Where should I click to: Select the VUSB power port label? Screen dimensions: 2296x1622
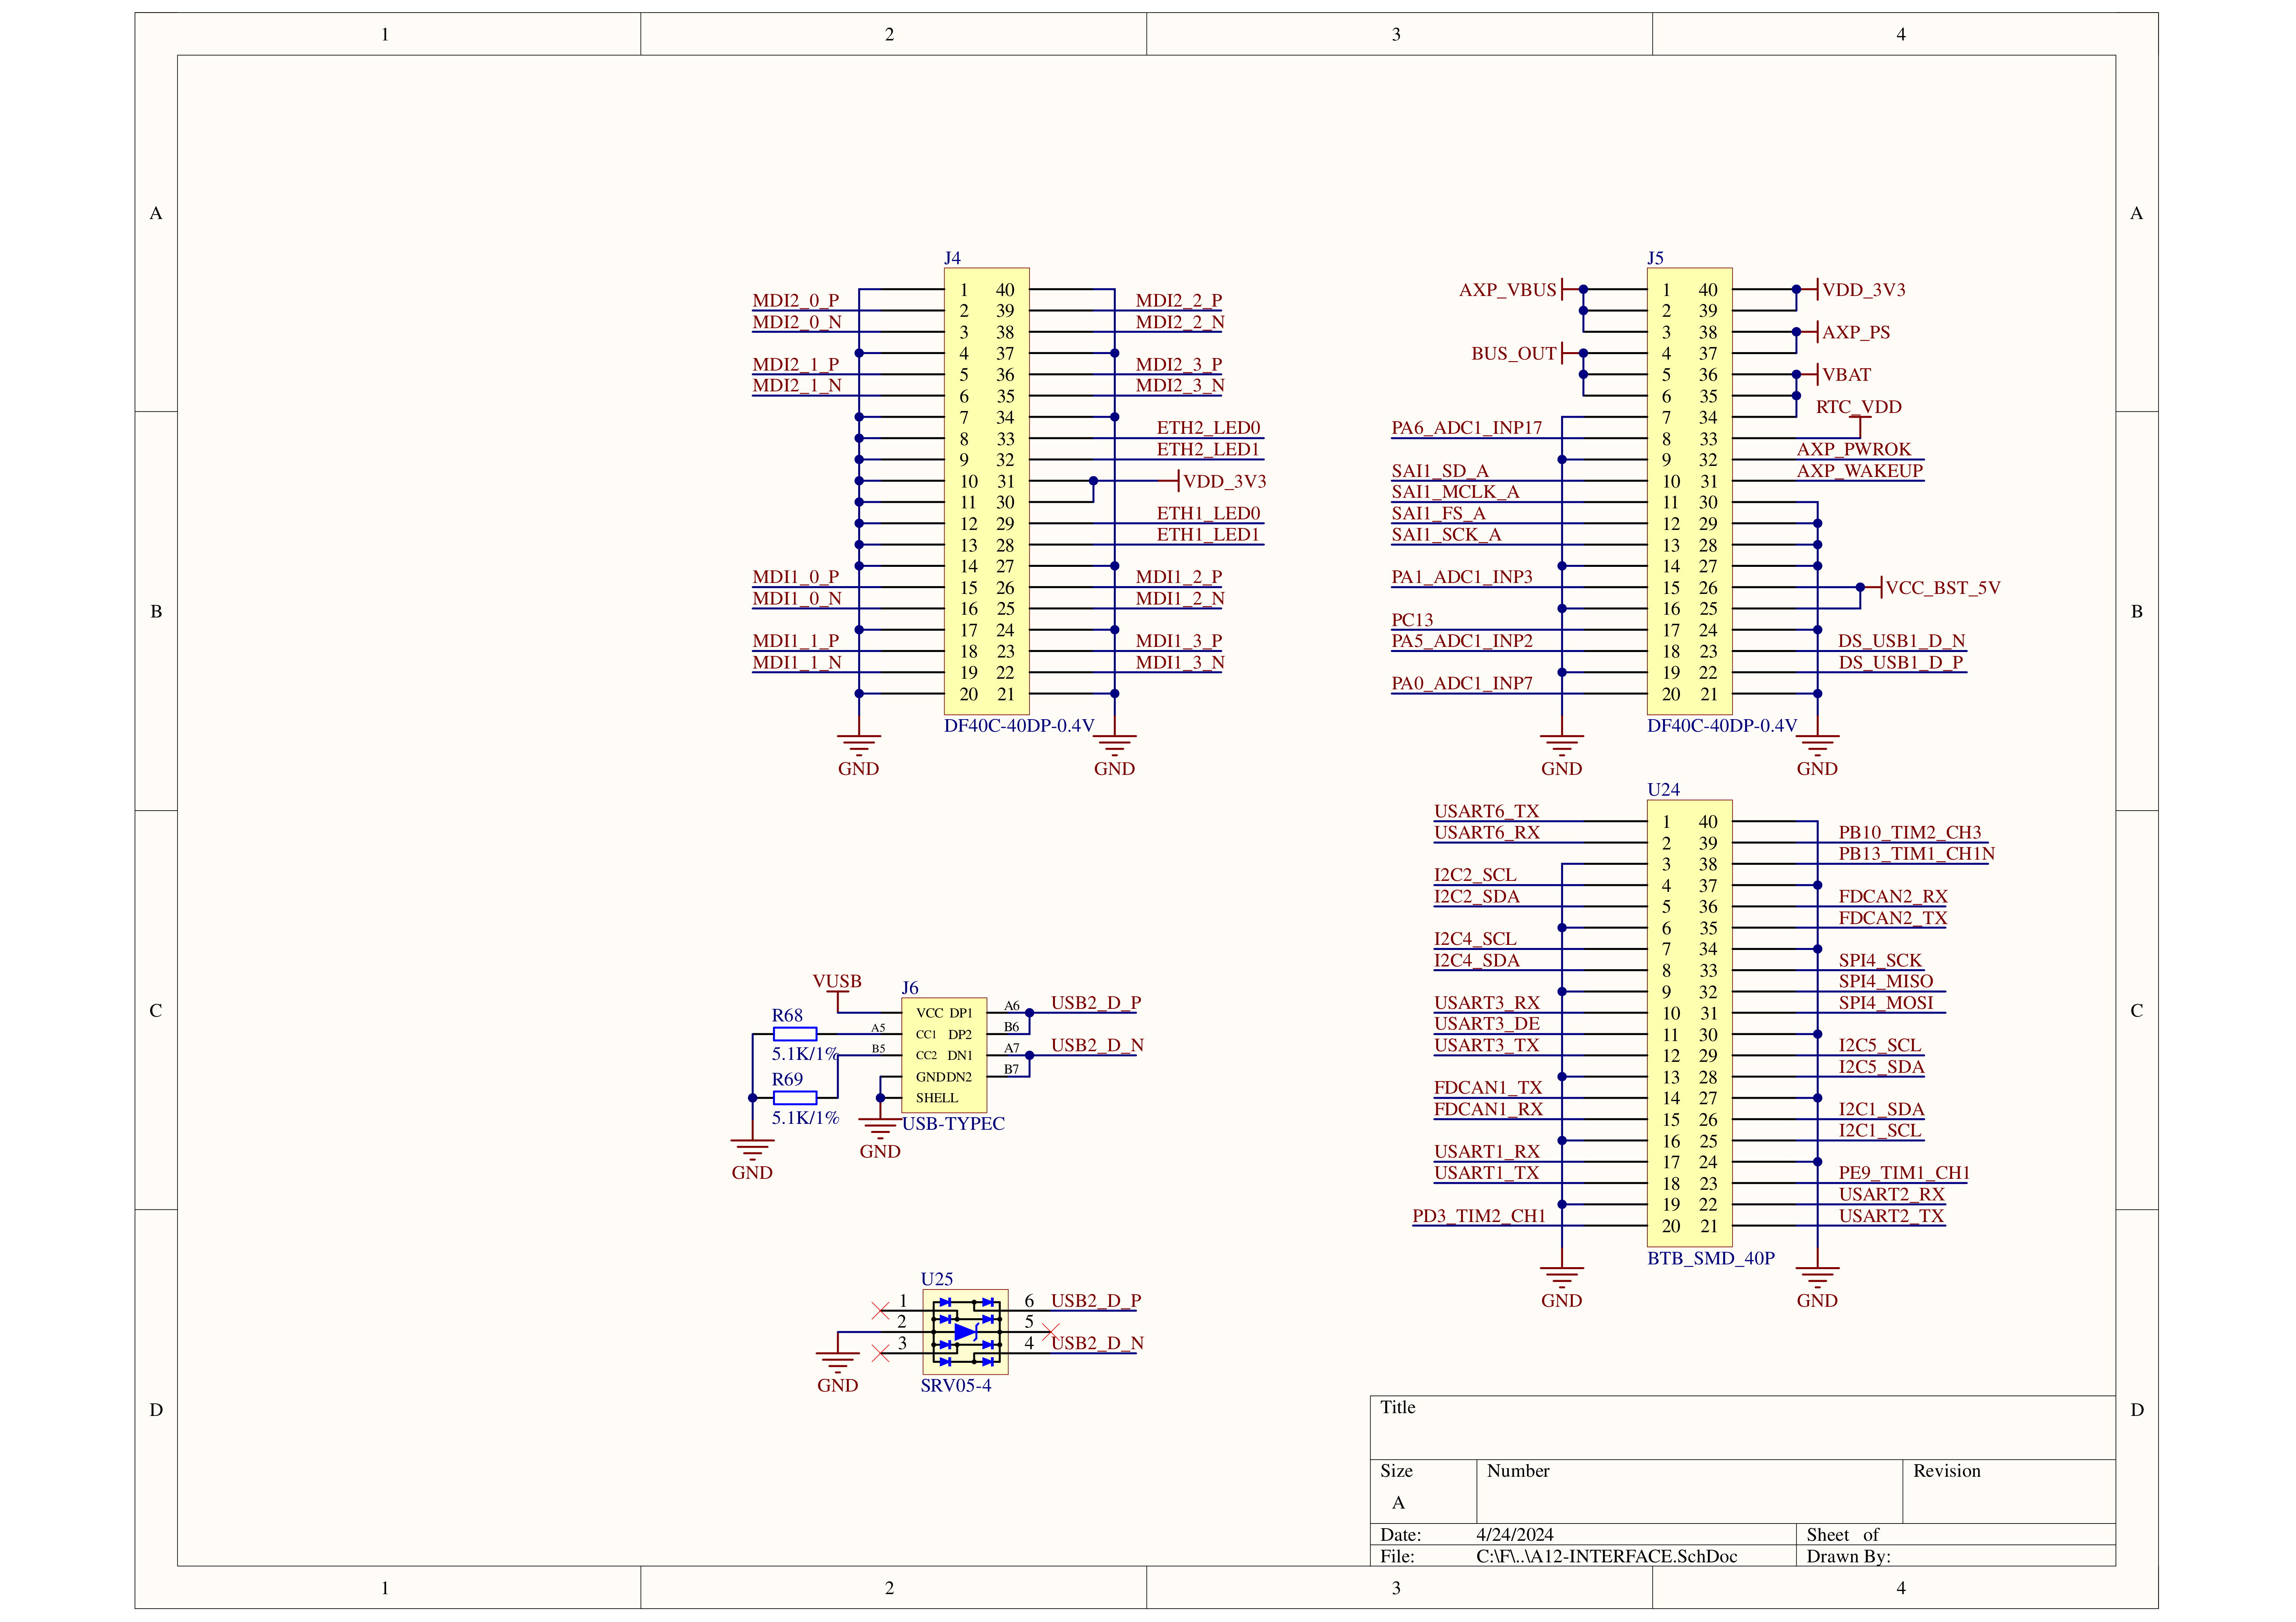(837, 982)
